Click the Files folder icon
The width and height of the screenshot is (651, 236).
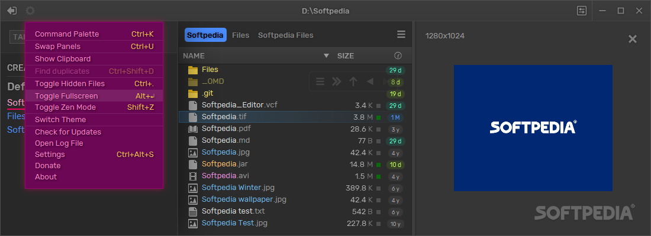(193, 70)
